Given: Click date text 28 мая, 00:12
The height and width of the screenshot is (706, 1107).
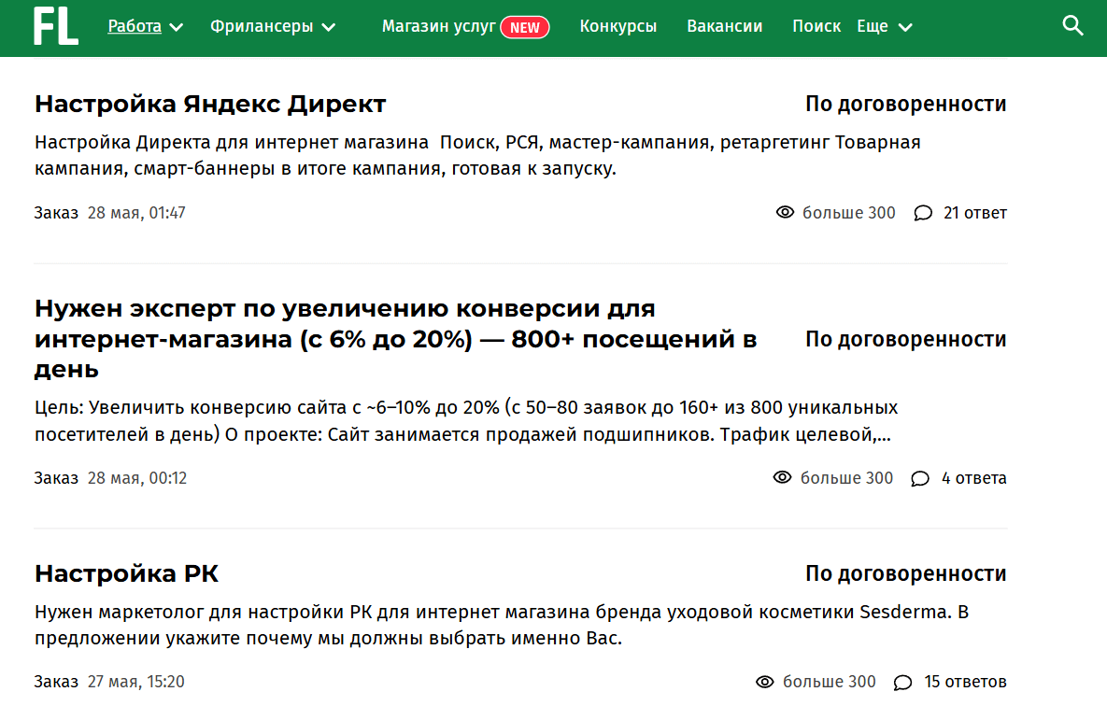Looking at the screenshot, I should 137,478.
